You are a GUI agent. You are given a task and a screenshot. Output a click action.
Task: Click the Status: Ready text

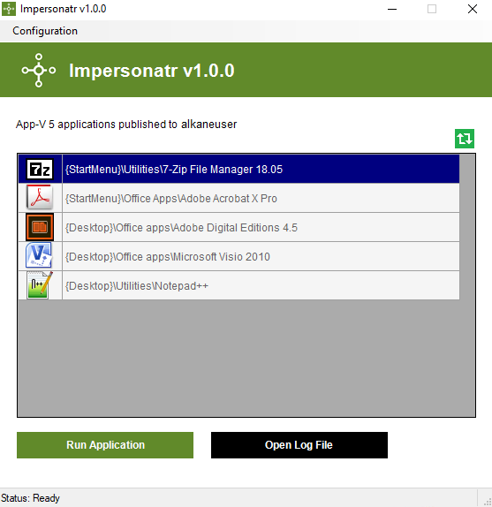(30, 498)
